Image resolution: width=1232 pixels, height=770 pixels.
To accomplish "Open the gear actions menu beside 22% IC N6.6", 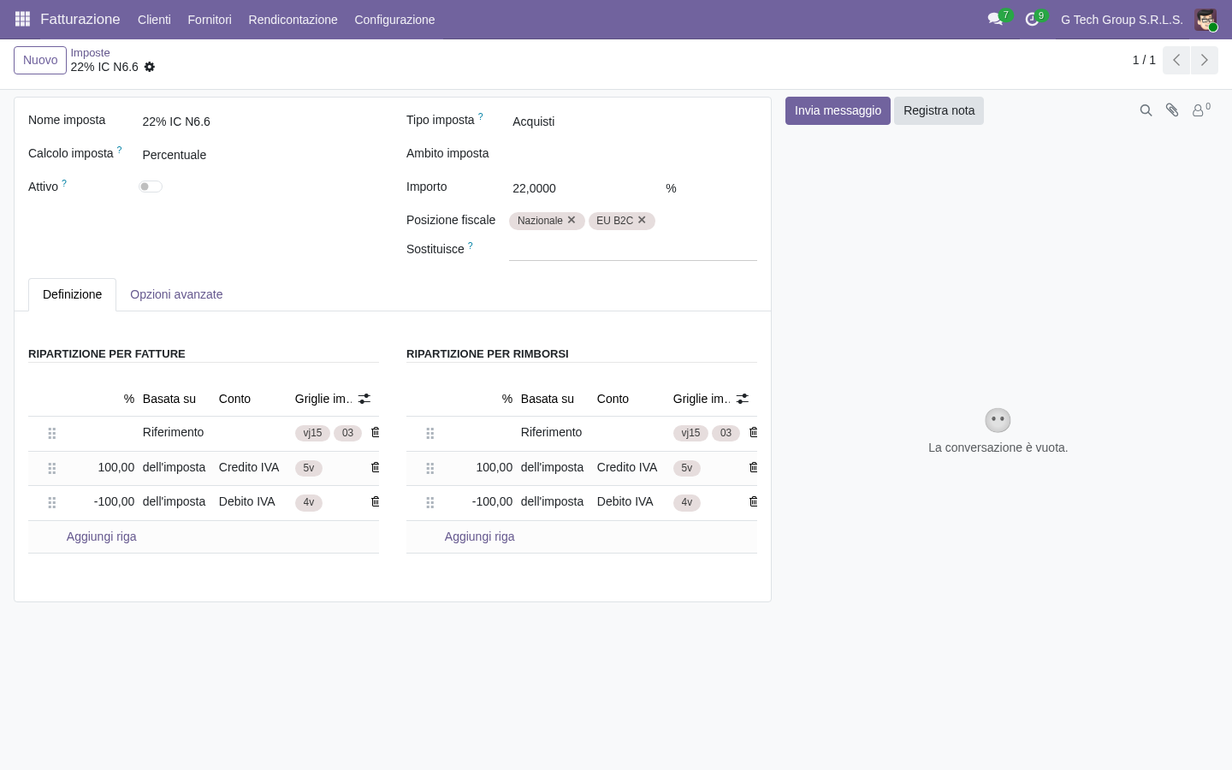I will click(x=150, y=67).
